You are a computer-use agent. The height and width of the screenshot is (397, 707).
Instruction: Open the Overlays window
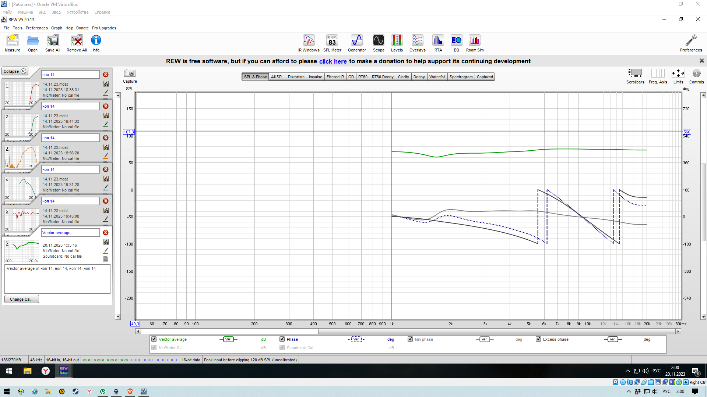[x=417, y=43]
